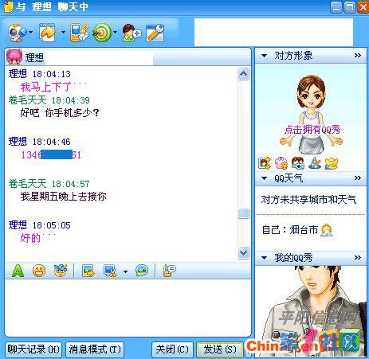Collapse the QQ天气 panel section
Image resolution: width=369 pixels, height=359 pixels.
tap(265, 178)
